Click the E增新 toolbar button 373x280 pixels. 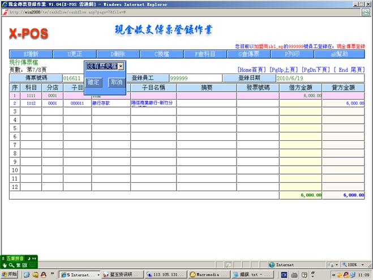coord(31,54)
